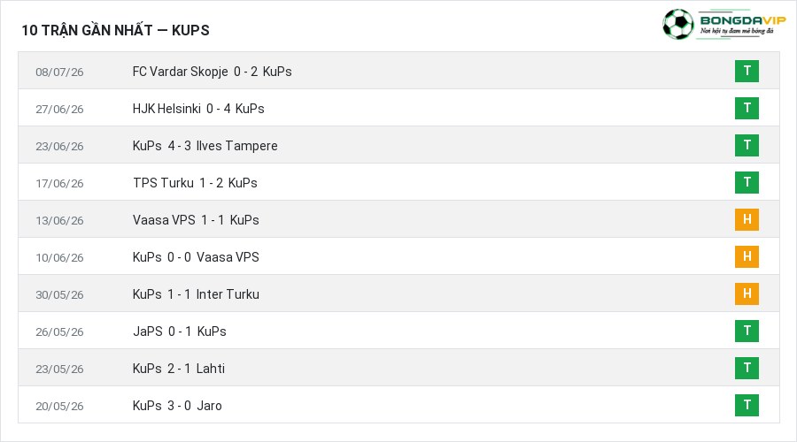Click the green T badge for JaPS match
The image size is (797, 442).
coord(747,331)
